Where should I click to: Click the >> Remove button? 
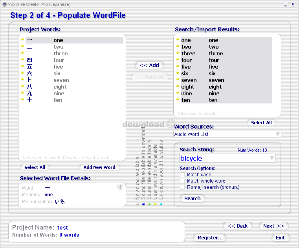(150, 77)
